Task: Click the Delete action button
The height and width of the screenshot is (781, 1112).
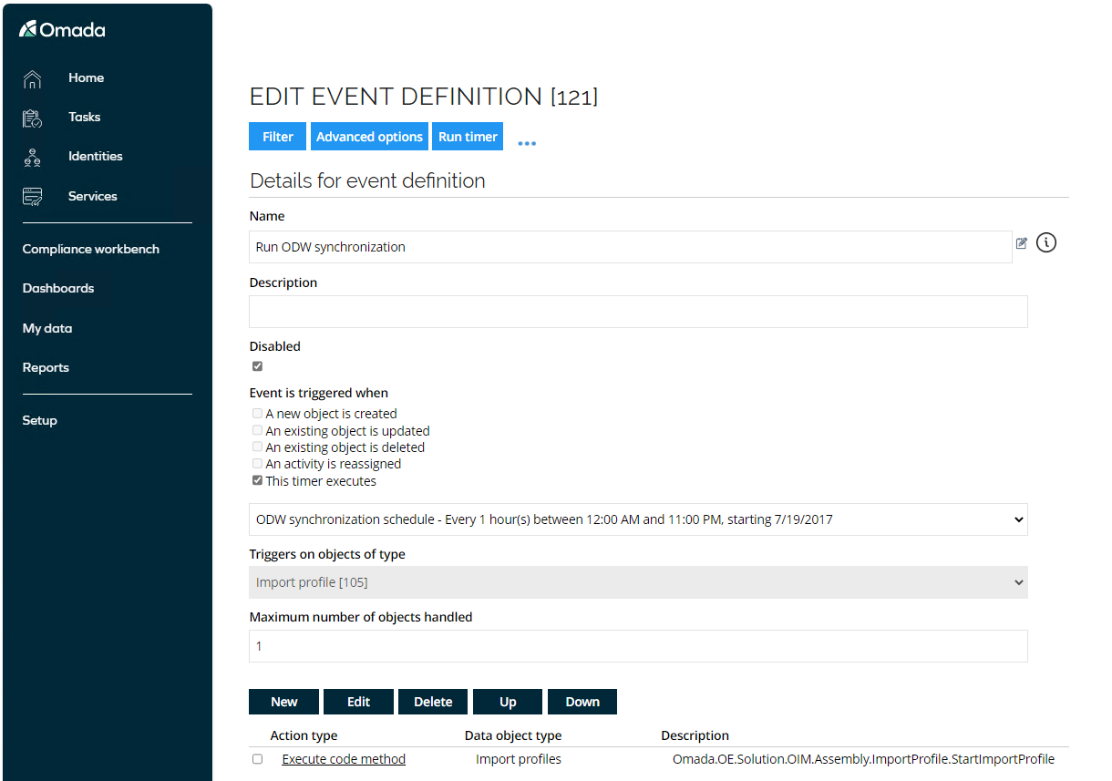Action: coord(433,702)
